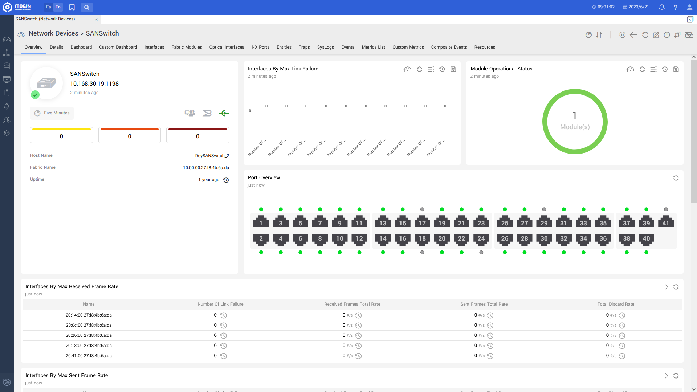Open uptime history clock icon
Screen dimensions: 697x392
tap(226, 180)
